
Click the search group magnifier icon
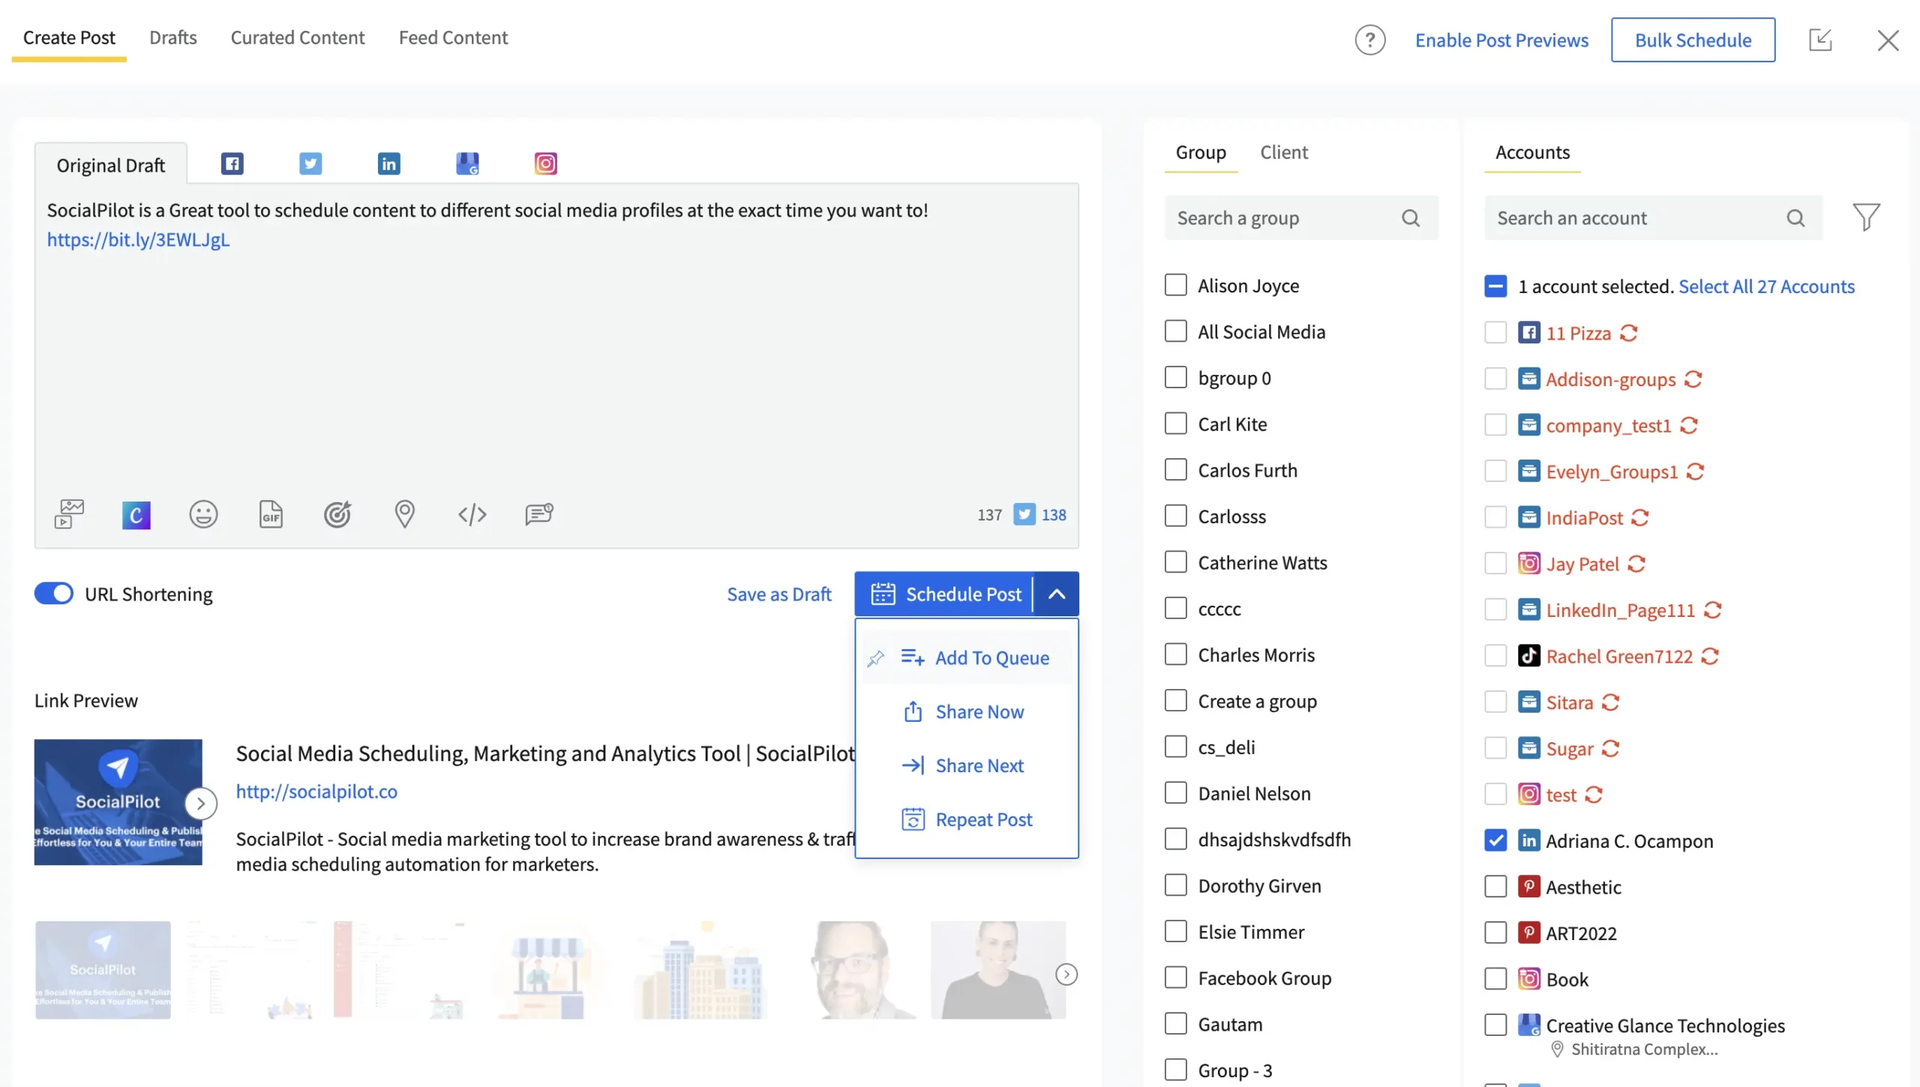[1411, 218]
